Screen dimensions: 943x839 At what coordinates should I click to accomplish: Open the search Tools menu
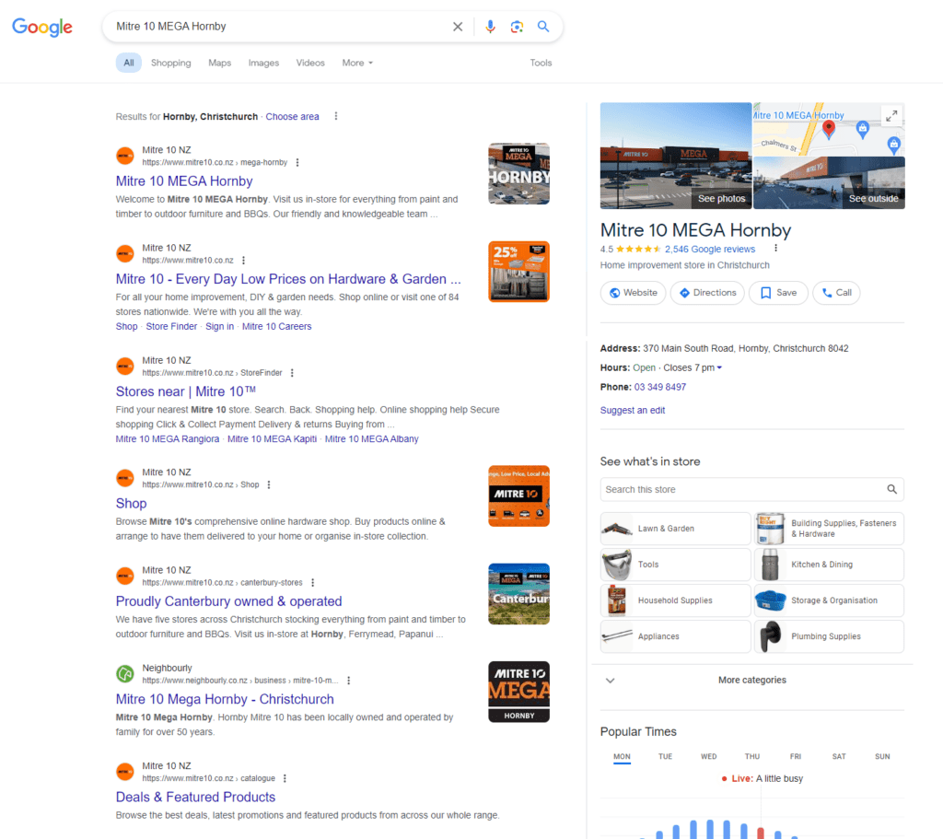[x=541, y=63]
